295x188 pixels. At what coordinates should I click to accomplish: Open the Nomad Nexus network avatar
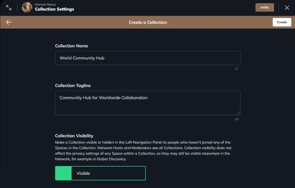point(27,7)
